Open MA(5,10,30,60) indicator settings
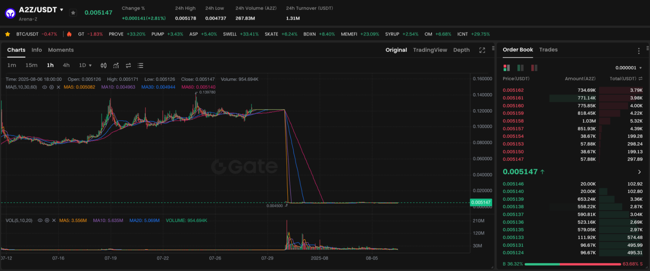This screenshot has width=650, height=271. [x=51, y=87]
